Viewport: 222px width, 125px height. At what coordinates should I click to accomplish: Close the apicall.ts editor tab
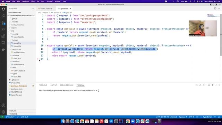click(x=70, y=9)
